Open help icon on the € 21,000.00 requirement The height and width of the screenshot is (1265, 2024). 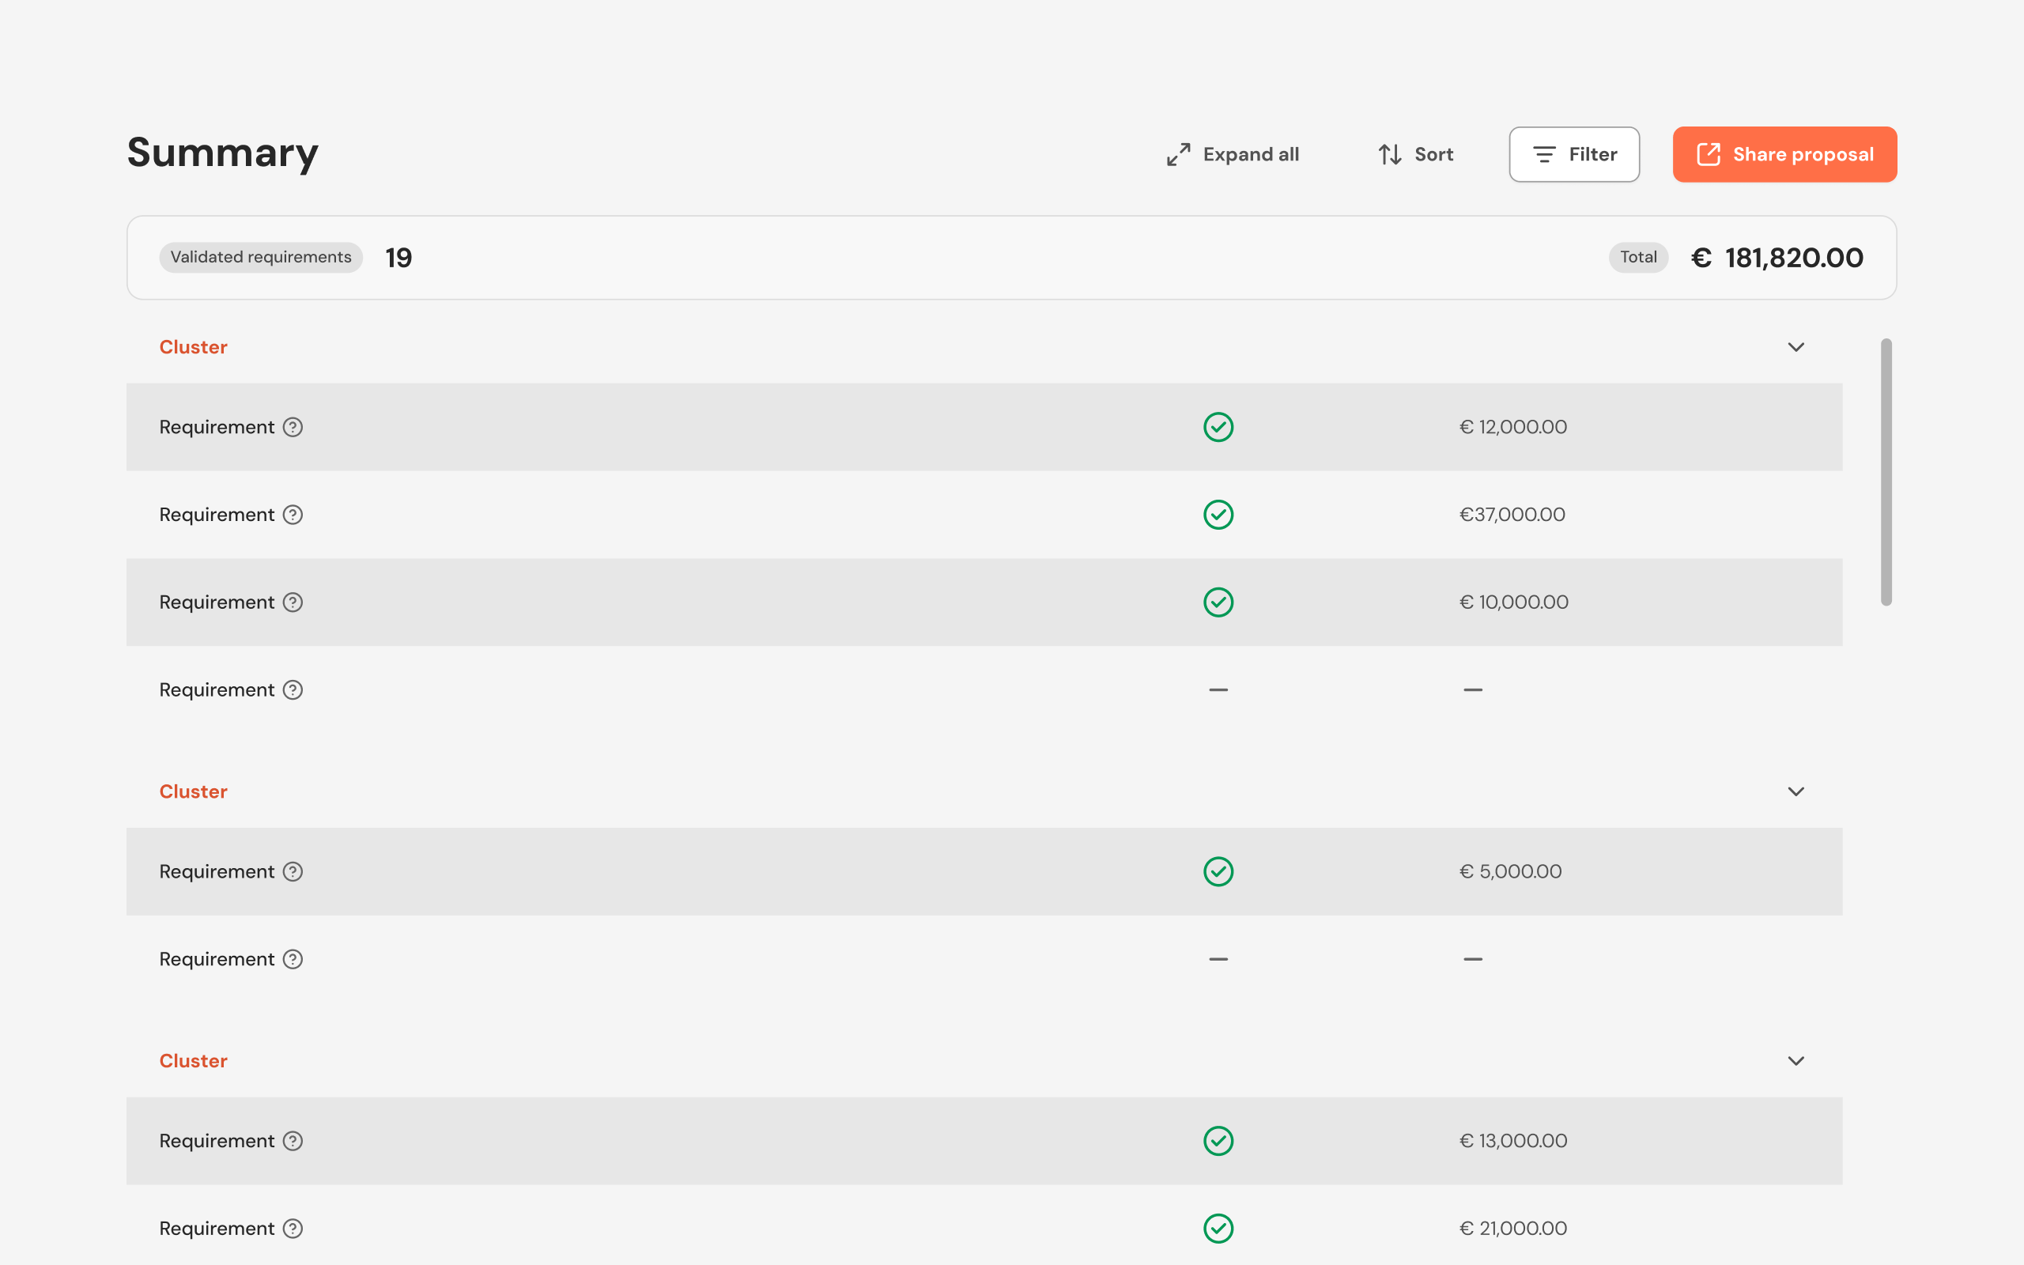[x=293, y=1229]
